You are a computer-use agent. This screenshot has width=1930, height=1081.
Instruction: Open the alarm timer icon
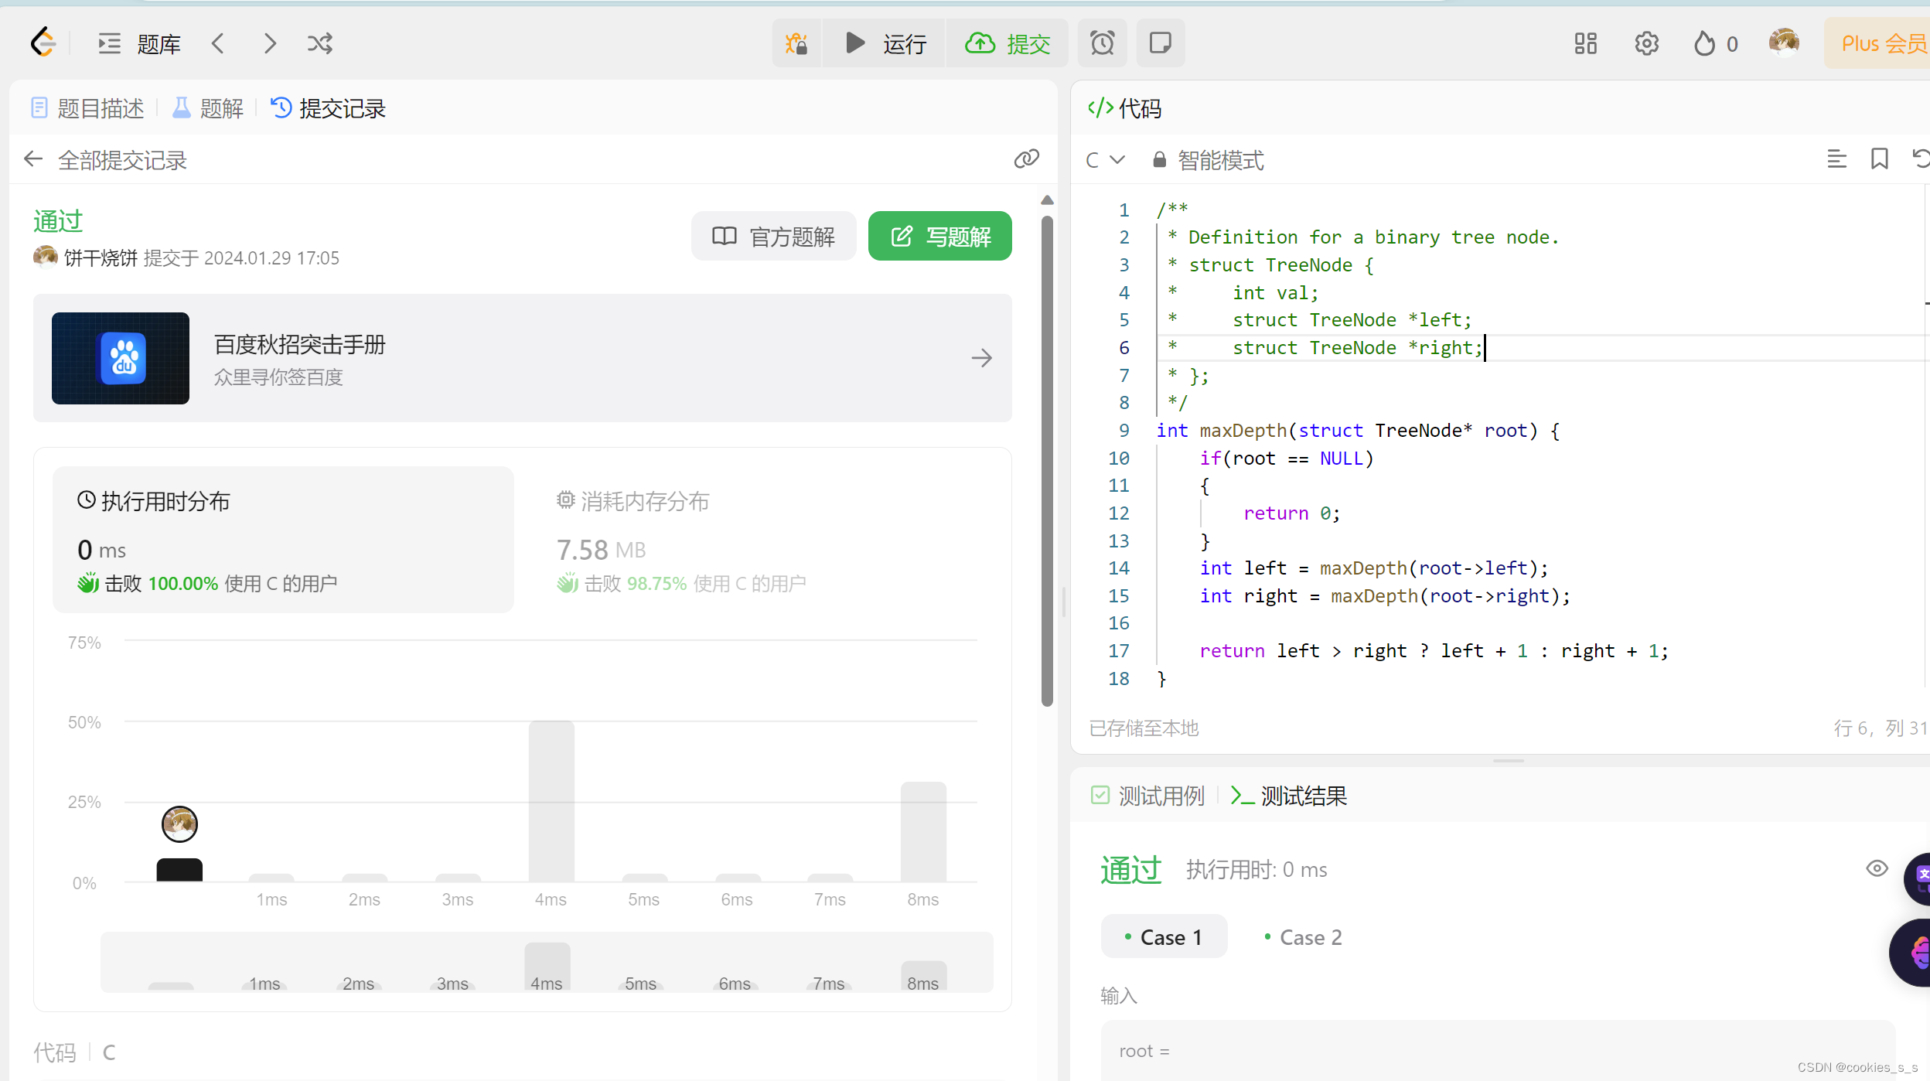pos(1102,43)
